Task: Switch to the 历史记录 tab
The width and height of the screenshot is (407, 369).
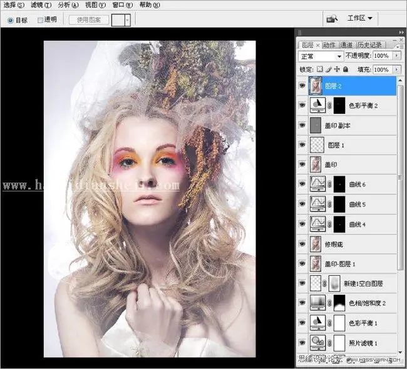Action: 369,45
